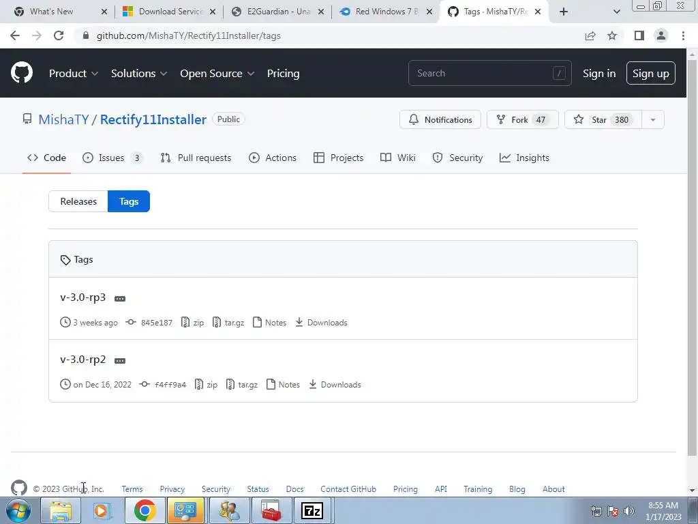Close the E2Guardian tab
This screenshot has width=698, height=524.
(321, 12)
